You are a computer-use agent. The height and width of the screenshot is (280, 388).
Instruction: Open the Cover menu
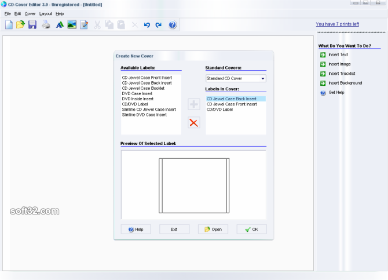pos(30,14)
